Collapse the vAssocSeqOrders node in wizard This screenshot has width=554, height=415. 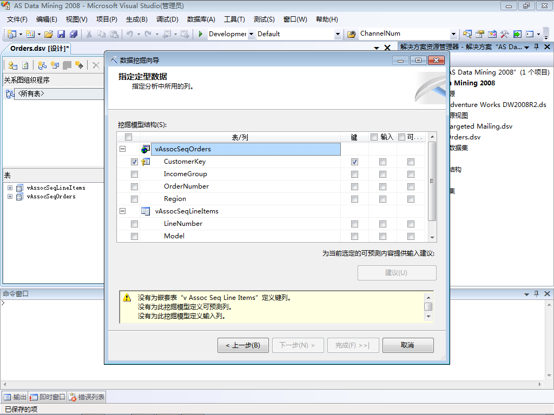click(123, 149)
